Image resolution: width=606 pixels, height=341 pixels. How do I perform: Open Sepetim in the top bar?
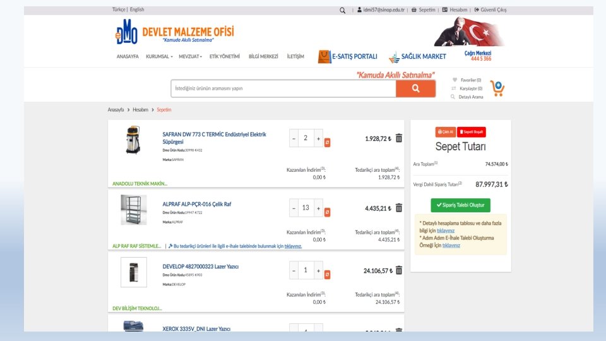(x=423, y=9)
